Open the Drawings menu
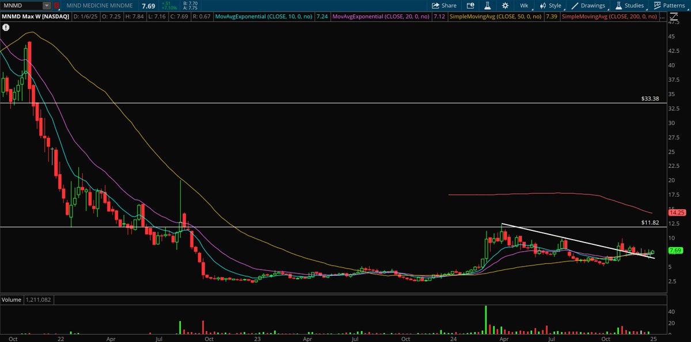Screen dimensions: 691x342 pyautogui.click(x=589, y=5)
